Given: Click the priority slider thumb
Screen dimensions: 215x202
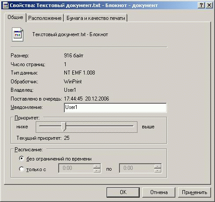Looking at the screenshot, I should pos(63,126).
